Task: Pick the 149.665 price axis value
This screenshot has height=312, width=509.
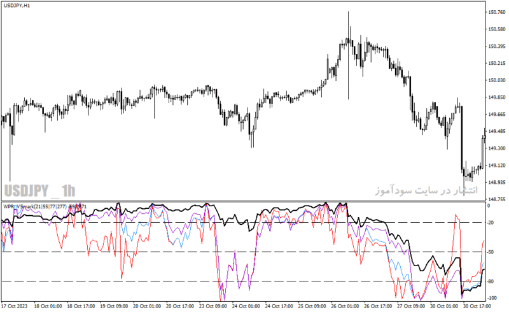Action: click(x=497, y=114)
